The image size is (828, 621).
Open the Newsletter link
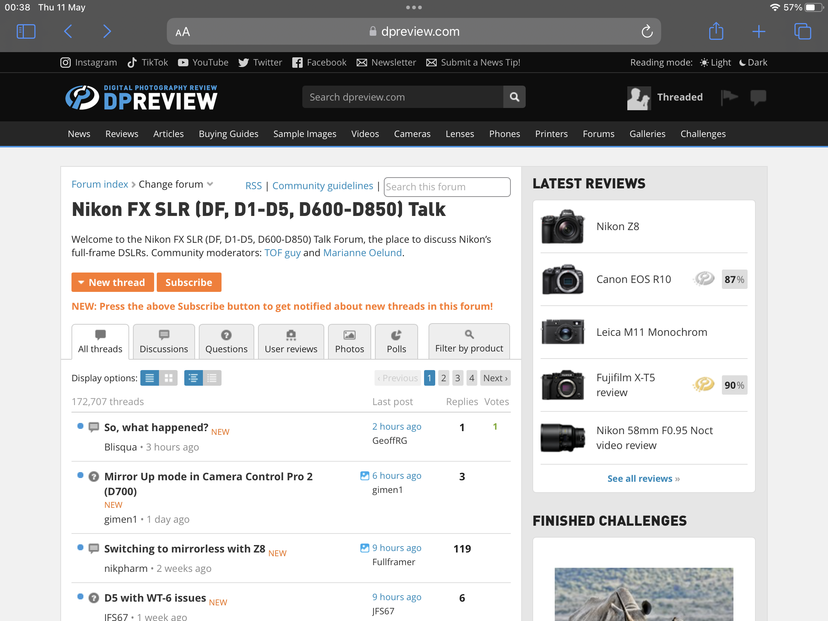(386, 63)
